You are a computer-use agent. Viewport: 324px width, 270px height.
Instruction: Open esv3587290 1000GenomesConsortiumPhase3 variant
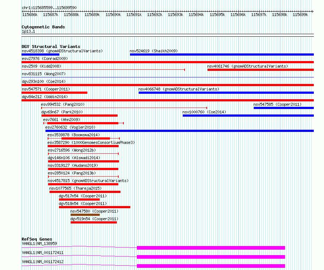(x=91, y=142)
